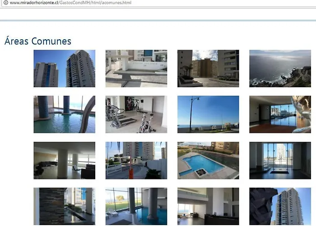This screenshot has height=226, width=316.
Task: Open the double-height reception hall thumbnail
Action: click(x=208, y=206)
